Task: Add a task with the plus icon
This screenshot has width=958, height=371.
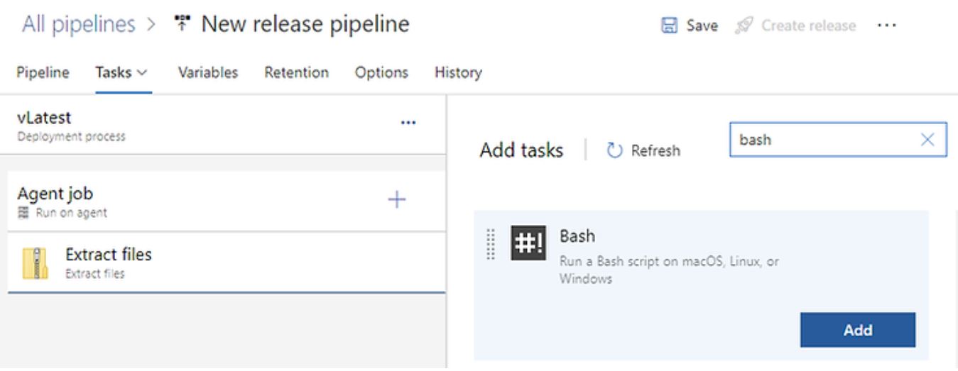Action: (396, 199)
